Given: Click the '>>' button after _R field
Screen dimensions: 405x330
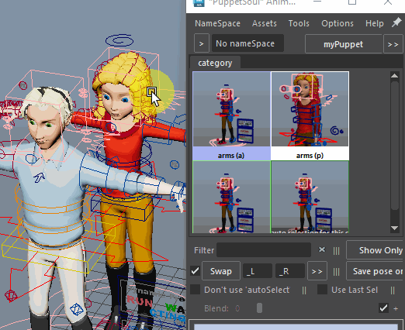Looking at the screenshot, I should coord(317,271).
